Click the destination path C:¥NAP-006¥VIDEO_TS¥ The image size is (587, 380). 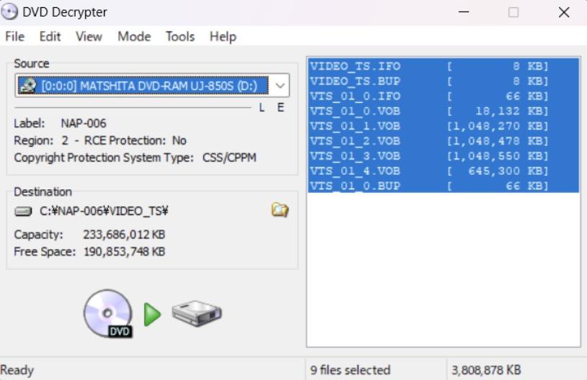coord(104,211)
